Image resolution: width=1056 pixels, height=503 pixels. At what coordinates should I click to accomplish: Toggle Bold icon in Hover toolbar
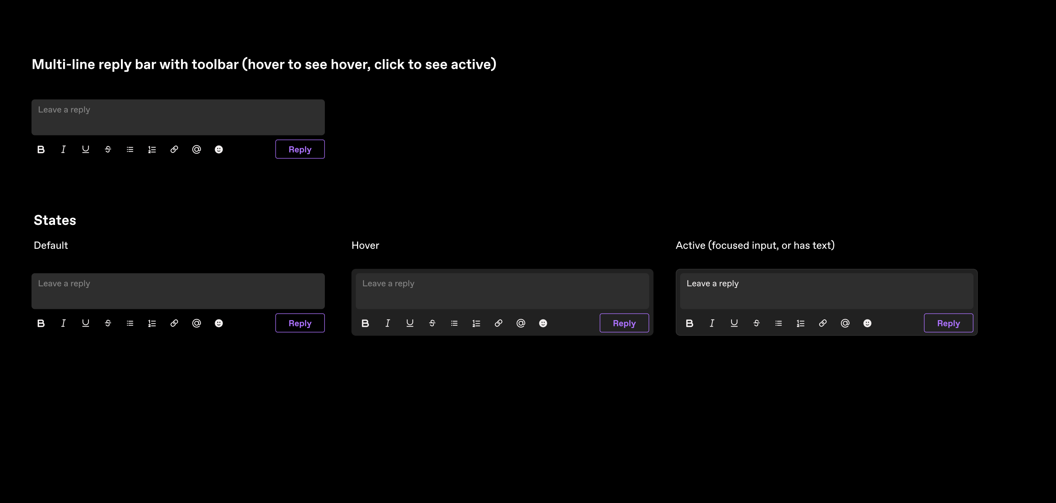365,323
